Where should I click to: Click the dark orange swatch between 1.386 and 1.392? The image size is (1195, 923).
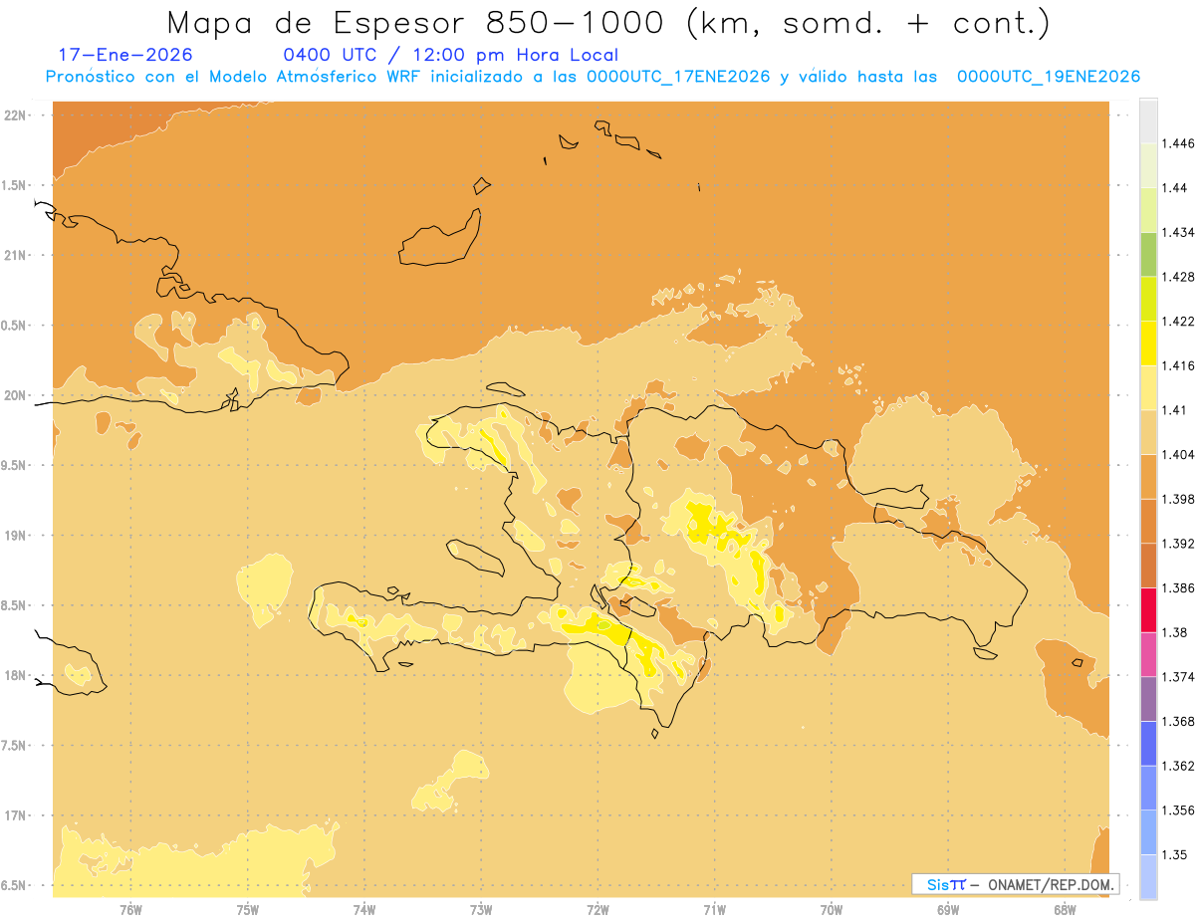(1148, 566)
